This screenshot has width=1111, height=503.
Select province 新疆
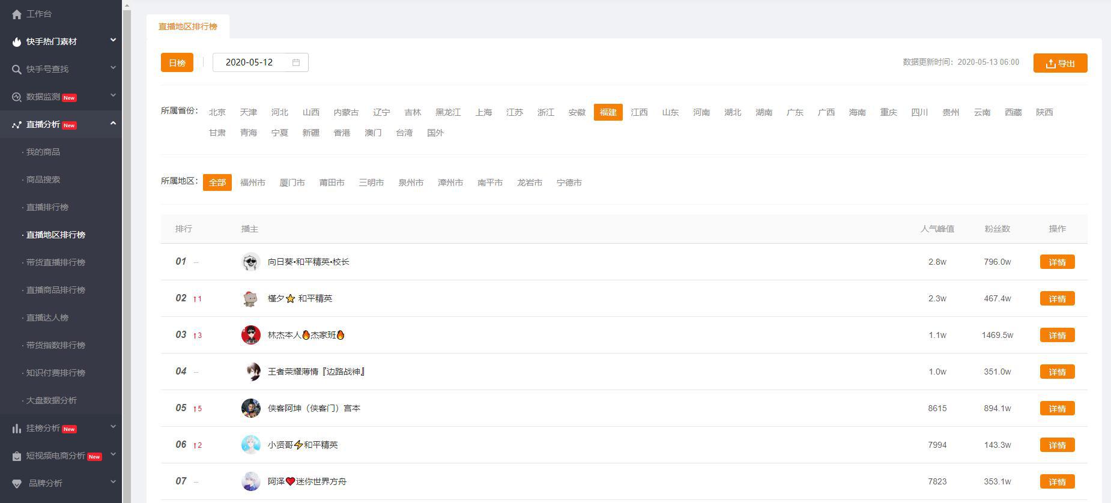(x=311, y=133)
